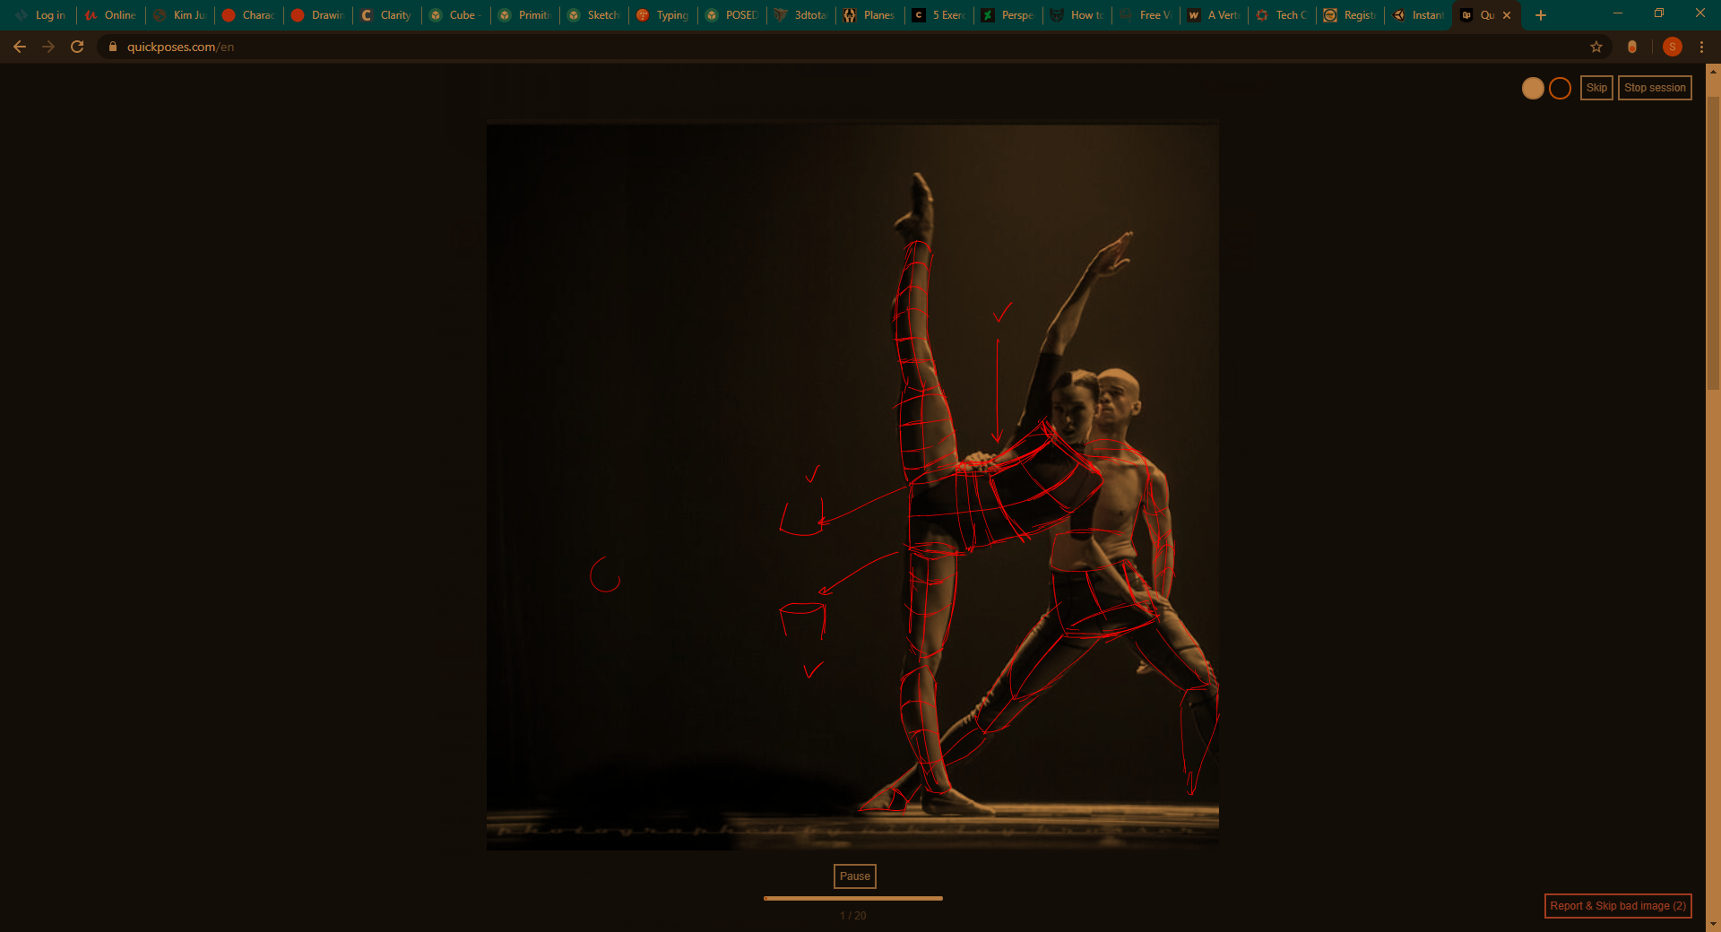Pause the pose timer

pos(854,876)
